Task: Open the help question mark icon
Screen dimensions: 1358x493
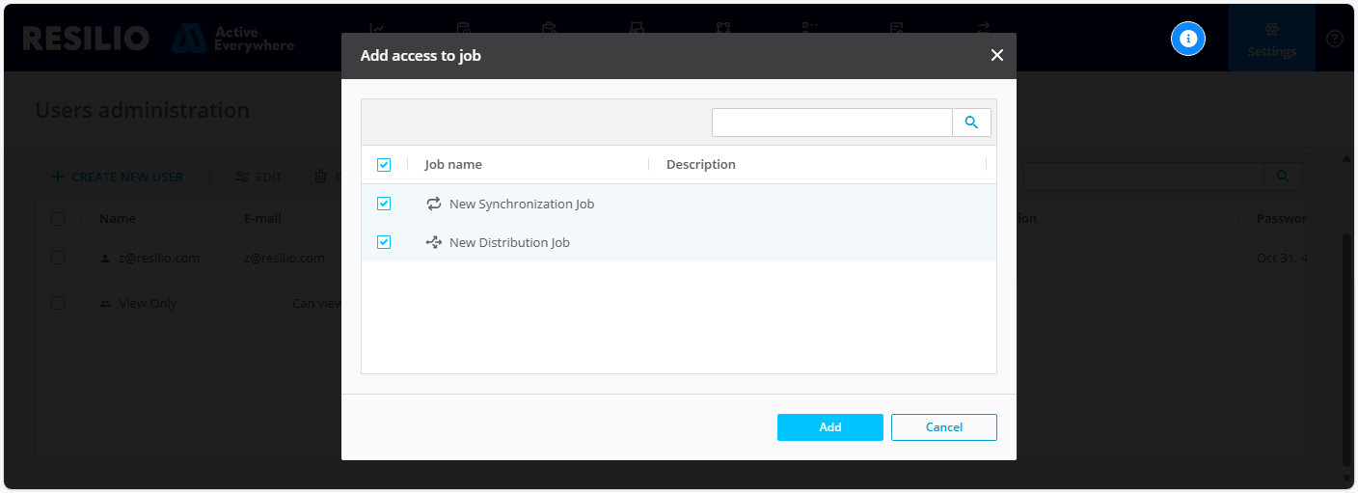Action: pyautogui.click(x=1335, y=39)
